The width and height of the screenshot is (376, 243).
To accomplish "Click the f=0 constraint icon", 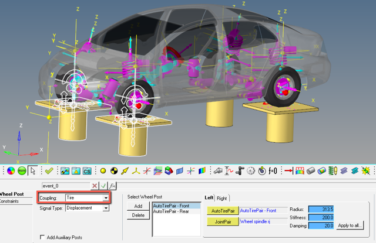I will coord(272,171).
